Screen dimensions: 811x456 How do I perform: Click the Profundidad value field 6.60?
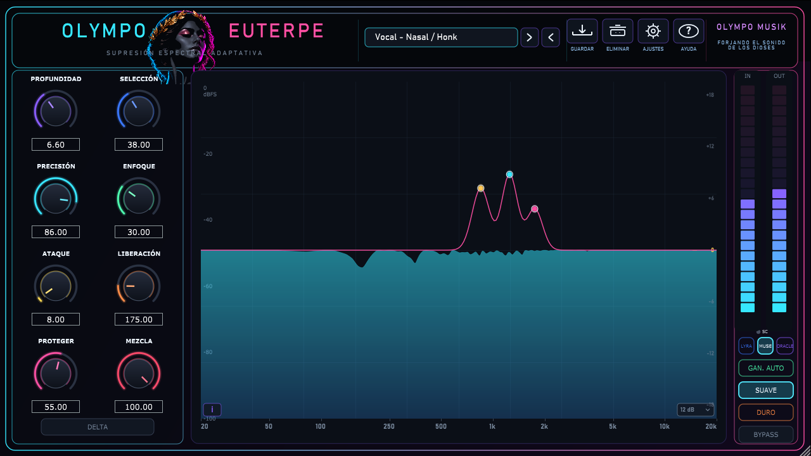click(56, 144)
